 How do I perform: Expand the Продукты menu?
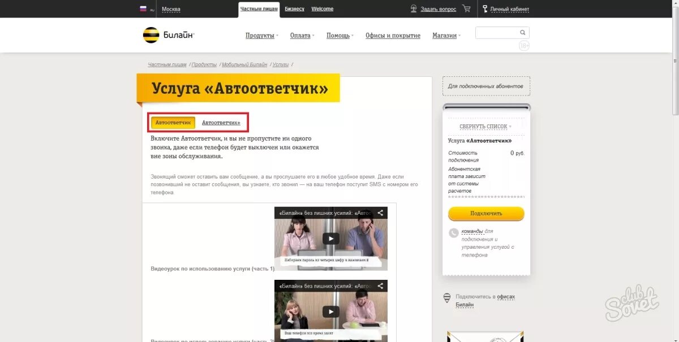[262, 36]
